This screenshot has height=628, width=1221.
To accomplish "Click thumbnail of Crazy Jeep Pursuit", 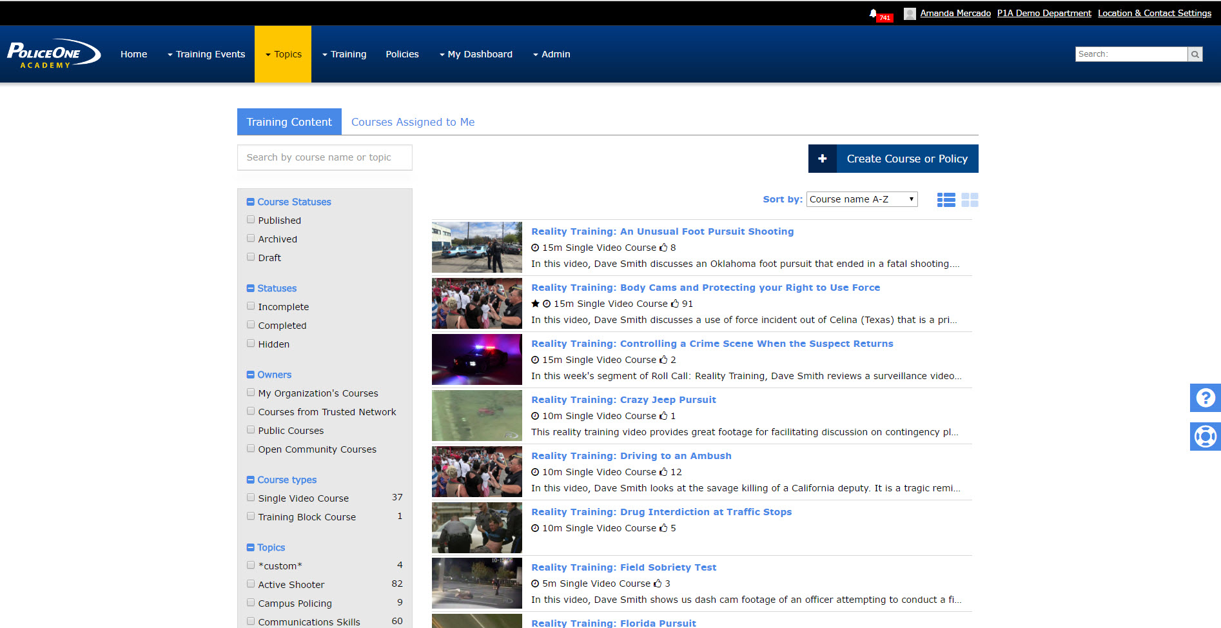I will [477, 415].
